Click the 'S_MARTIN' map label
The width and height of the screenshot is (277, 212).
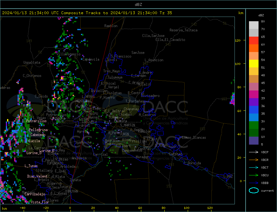[x=127, y=125]
